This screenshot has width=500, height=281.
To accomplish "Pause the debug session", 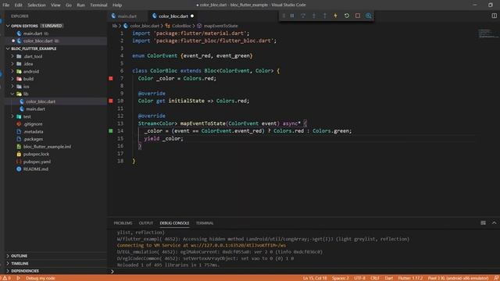I will click(292, 16).
